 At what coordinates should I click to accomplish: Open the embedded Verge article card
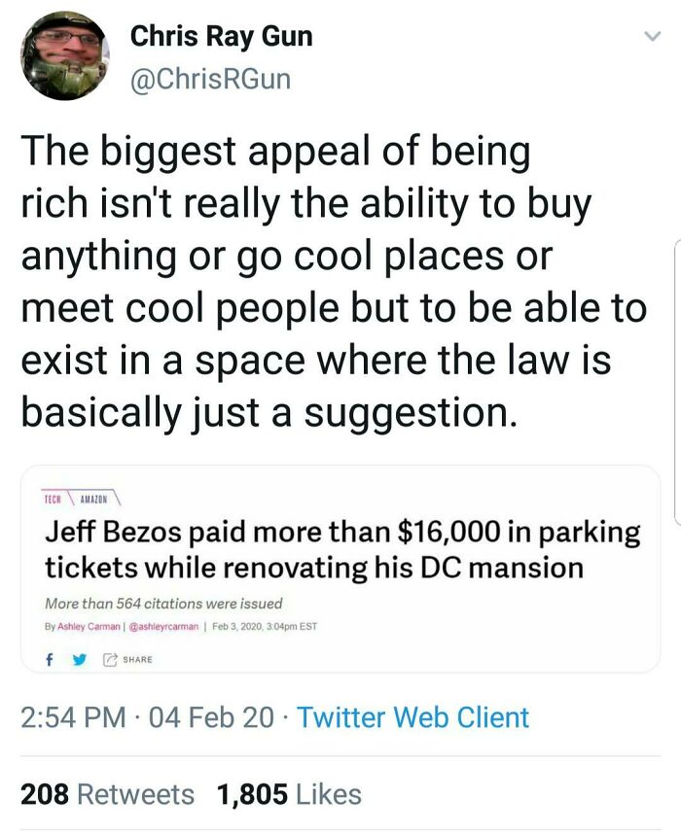click(340, 569)
